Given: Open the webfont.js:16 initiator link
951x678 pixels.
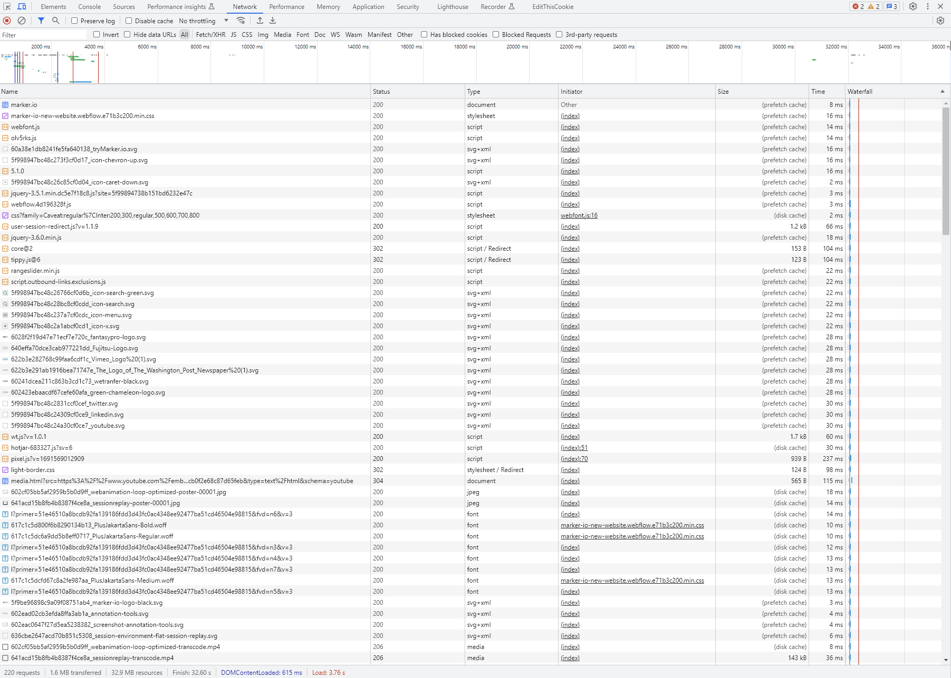Looking at the screenshot, I should click(579, 215).
